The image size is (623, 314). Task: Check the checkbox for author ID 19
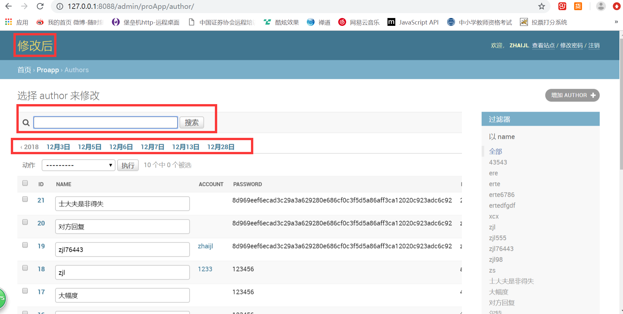click(x=25, y=245)
